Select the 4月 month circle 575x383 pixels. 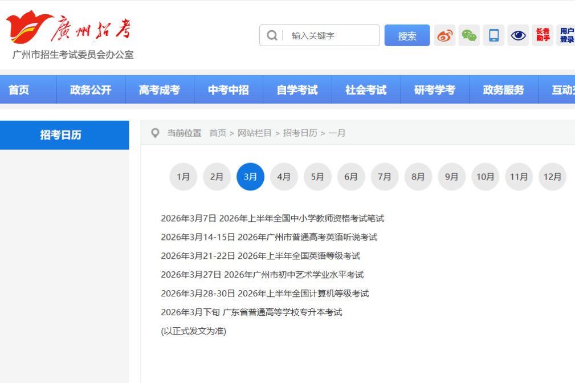(284, 177)
